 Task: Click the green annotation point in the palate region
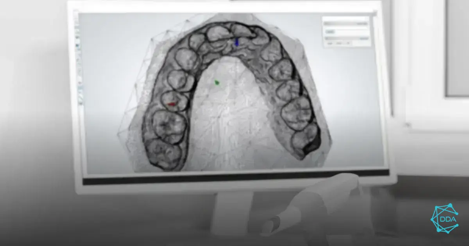(217, 82)
